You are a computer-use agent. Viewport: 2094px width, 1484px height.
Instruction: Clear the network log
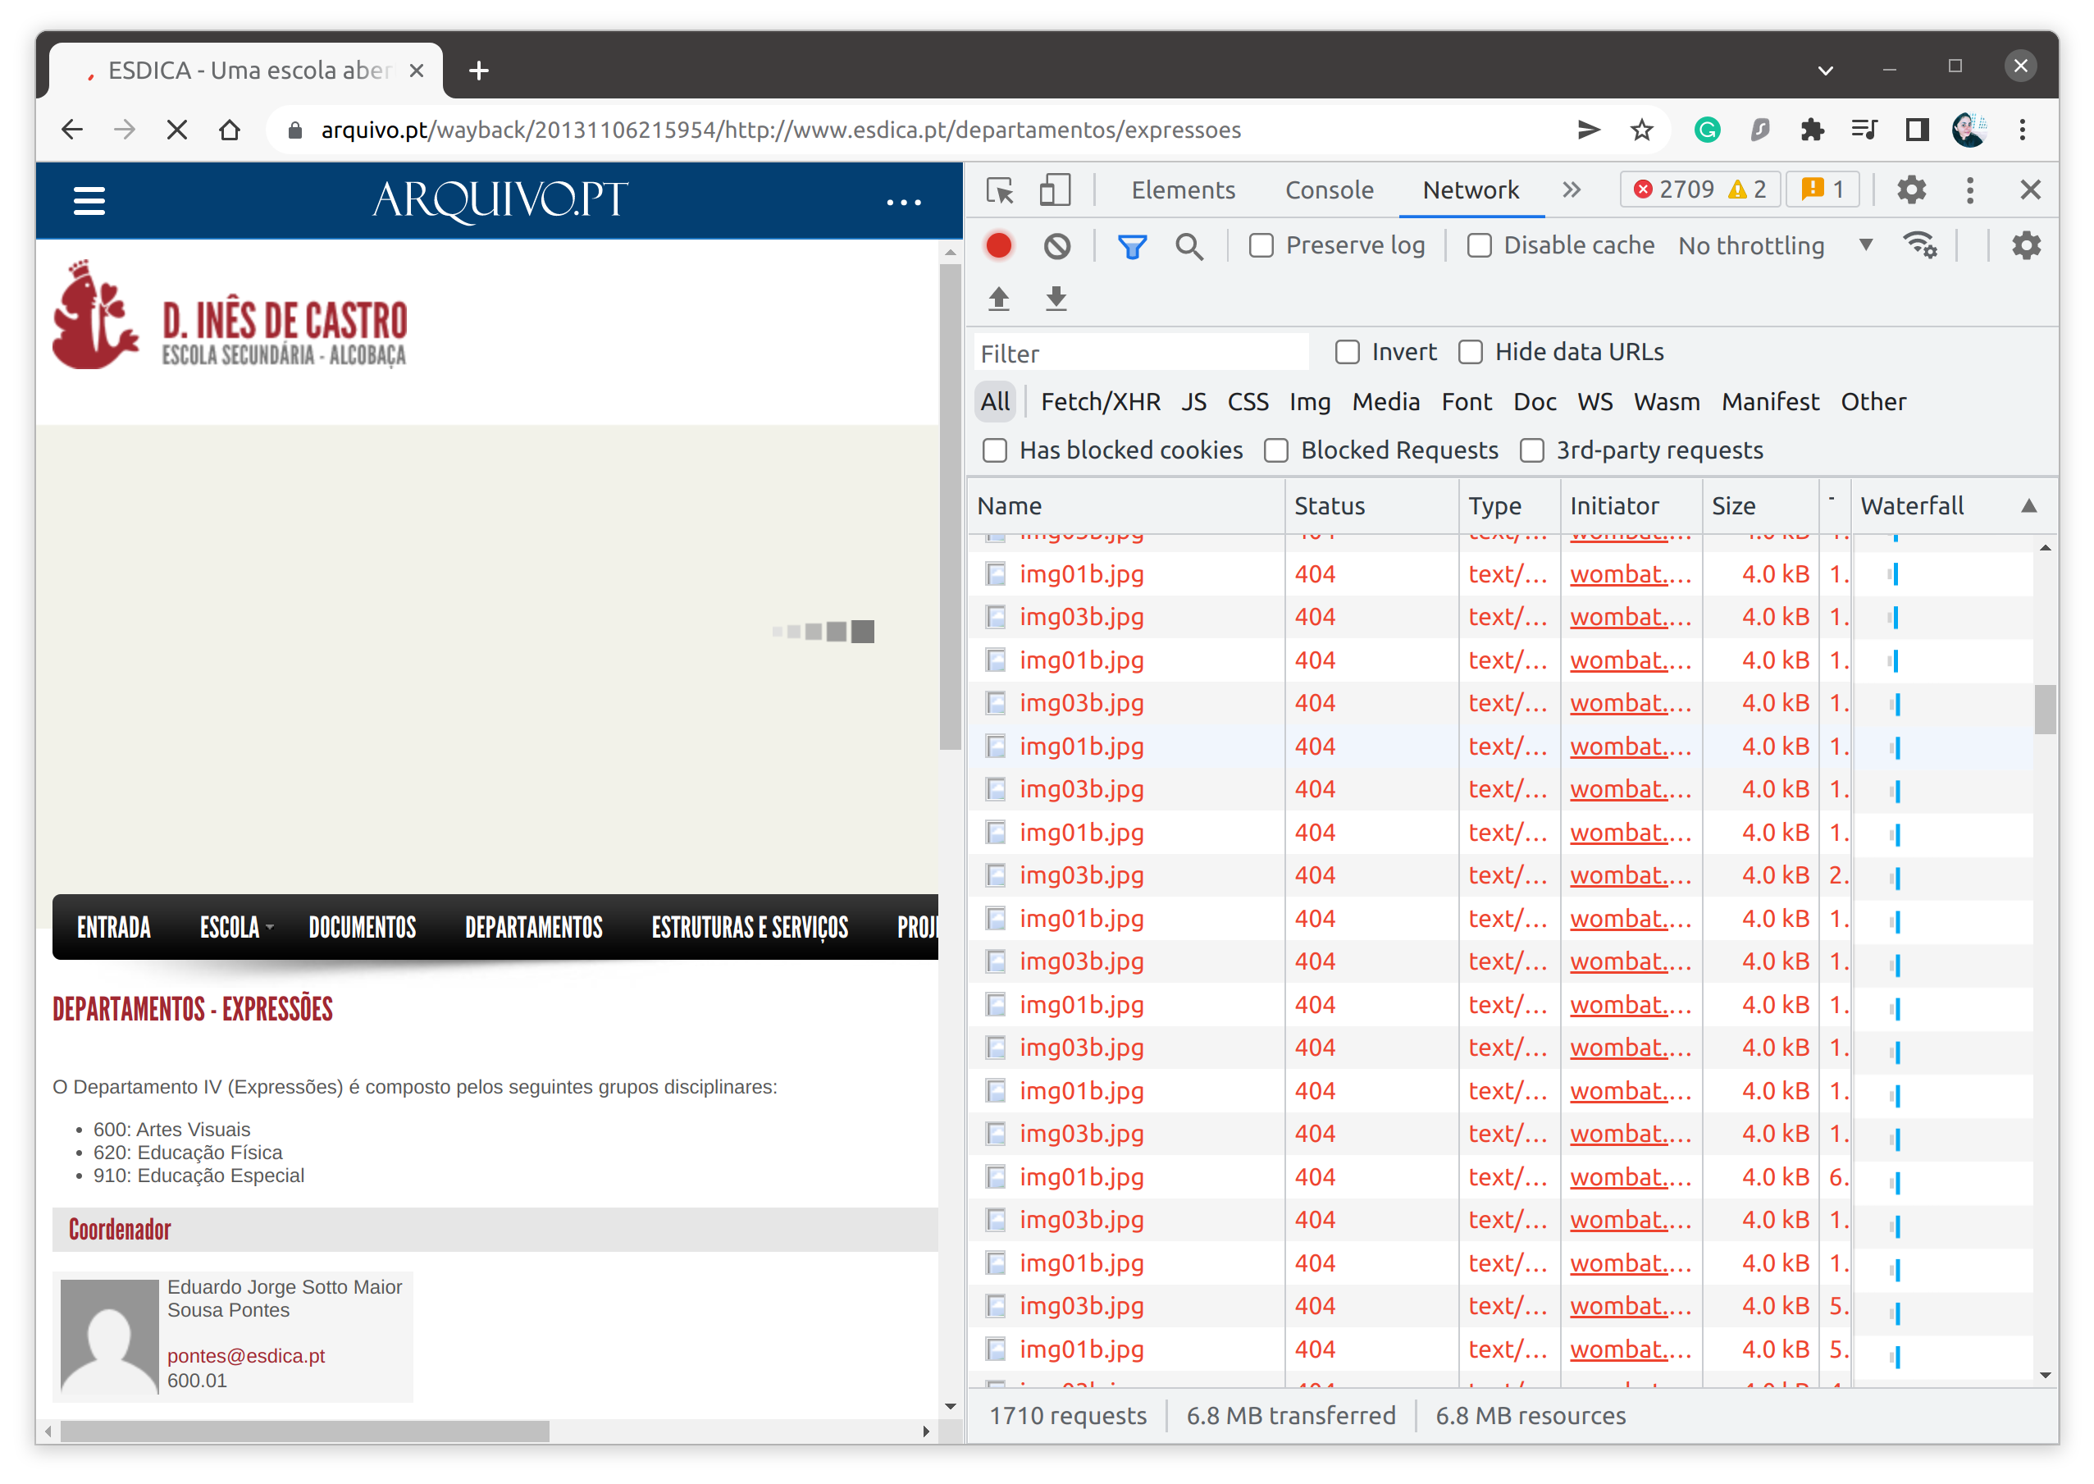click(1057, 246)
